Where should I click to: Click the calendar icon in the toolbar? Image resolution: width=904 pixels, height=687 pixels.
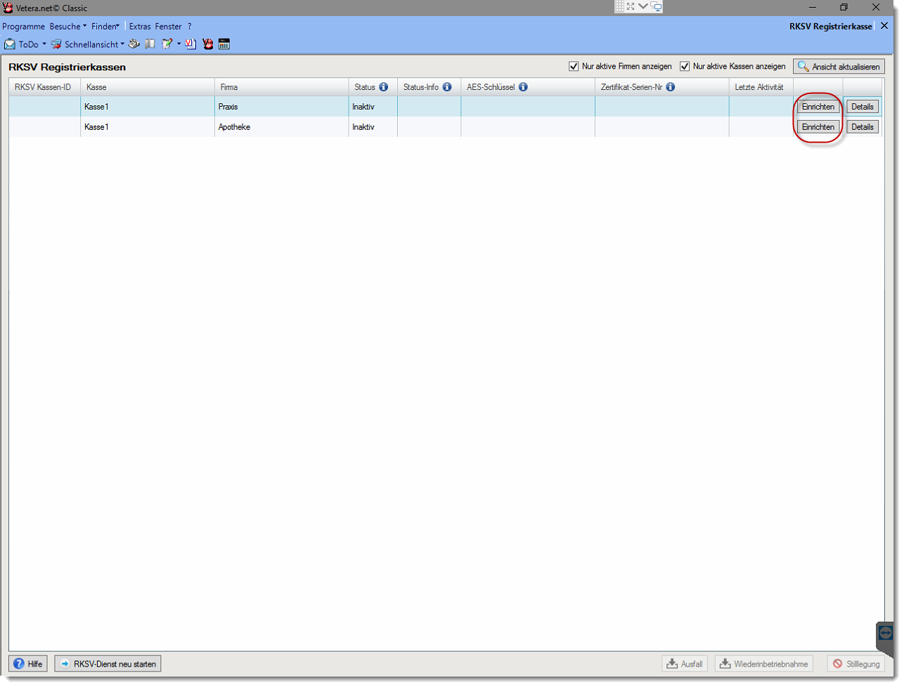coord(224,44)
